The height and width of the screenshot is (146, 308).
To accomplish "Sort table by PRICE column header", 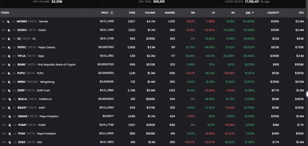I will [x=105, y=13].
